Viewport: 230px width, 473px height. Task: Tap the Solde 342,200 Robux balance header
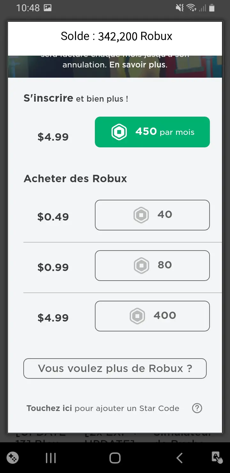point(116,36)
